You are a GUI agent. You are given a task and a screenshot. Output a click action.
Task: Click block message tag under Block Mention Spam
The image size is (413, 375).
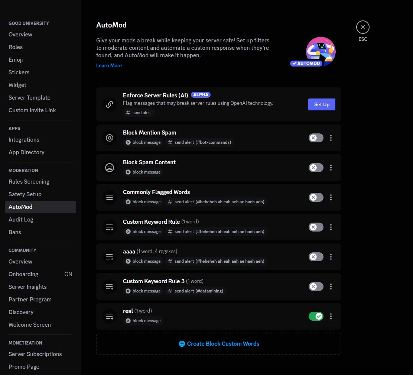click(x=143, y=142)
